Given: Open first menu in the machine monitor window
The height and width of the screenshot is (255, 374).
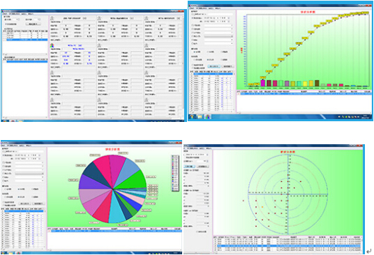Looking at the screenshot, I should pyautogui.click(x=5, y=14).
